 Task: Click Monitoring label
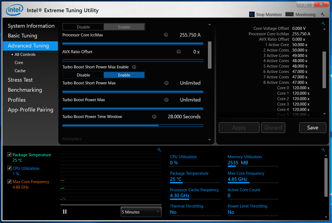click(x=305, y=14)
